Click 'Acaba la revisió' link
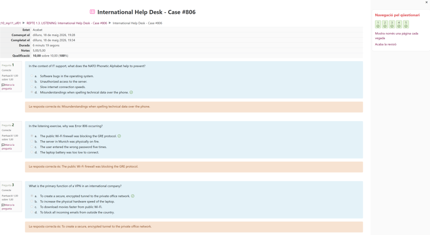Screen dimensions: 430x235 pyautogui.click(x=385, y=44)
